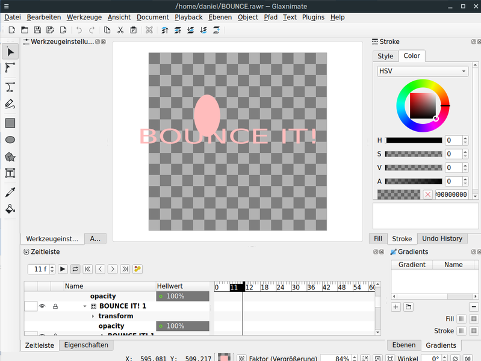Image resolution: width=481 pixels, height=361 pixels.
Task: Select the Color picker eyedropper tool
Action: (x=10, y=193)
